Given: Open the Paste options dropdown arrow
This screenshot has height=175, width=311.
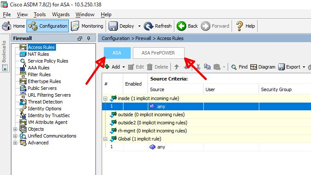Looking at the screenshot, I should [224, 67].
